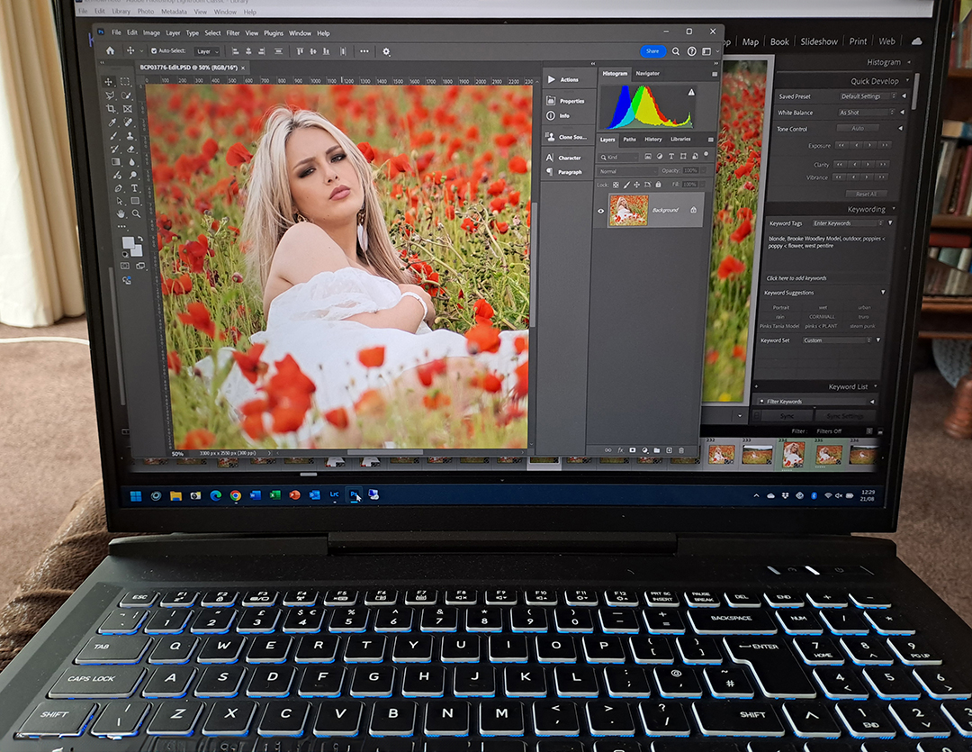972x752 pixels.
Task: Toggle Quick Mask mode
Action: tap(124, 266)
